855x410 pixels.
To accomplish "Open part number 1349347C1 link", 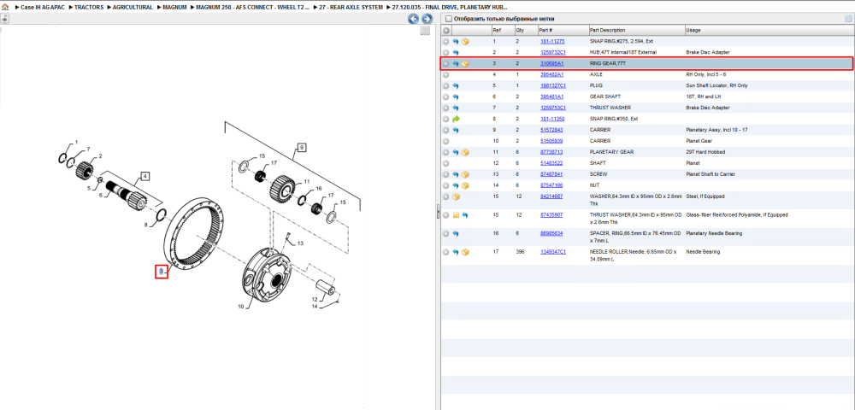I will pyautogui.click(x=553, y=252).
